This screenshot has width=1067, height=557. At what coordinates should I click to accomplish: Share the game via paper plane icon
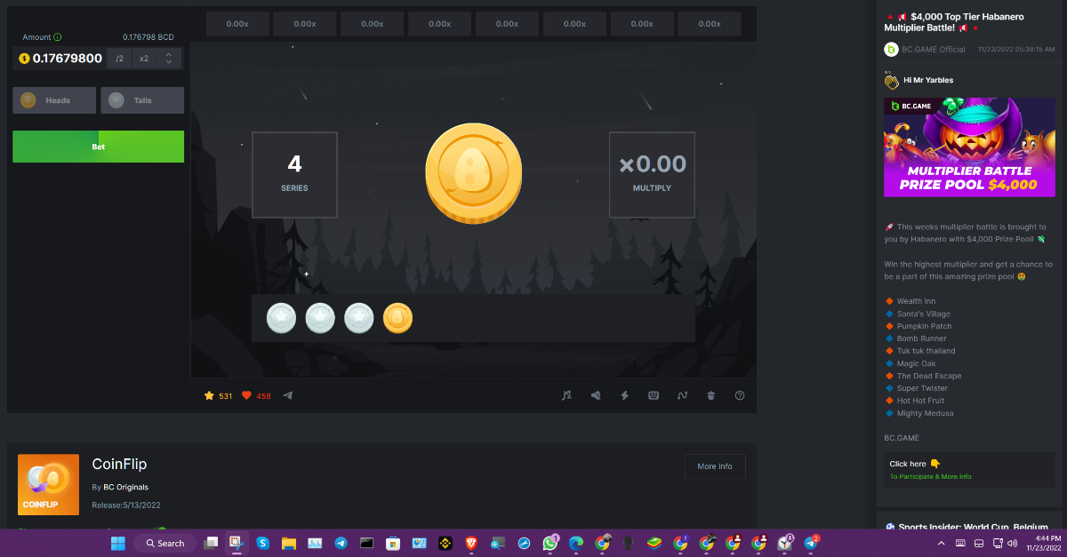point(288,395)
